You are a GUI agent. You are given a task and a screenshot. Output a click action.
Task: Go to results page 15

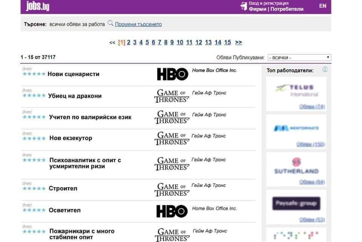[227, 43]
